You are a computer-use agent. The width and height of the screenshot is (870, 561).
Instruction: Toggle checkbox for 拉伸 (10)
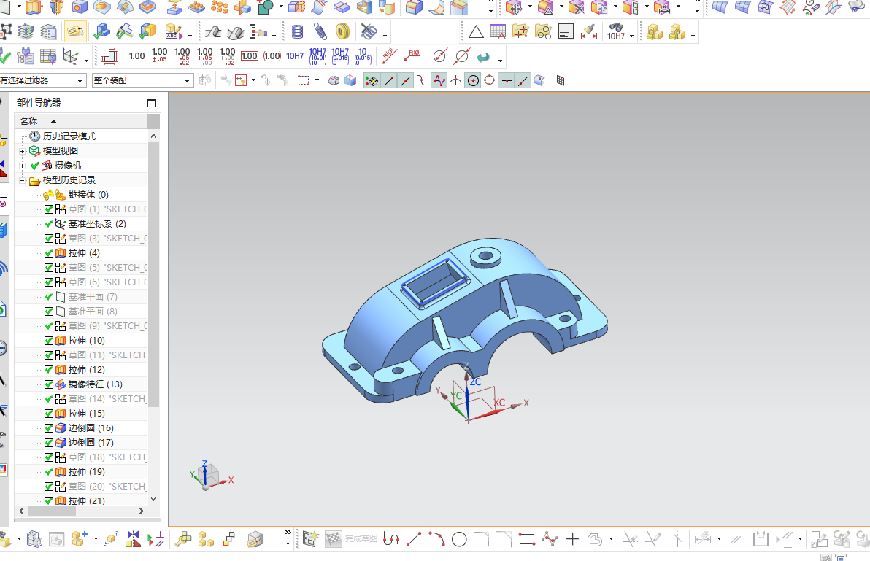[49, 341]
